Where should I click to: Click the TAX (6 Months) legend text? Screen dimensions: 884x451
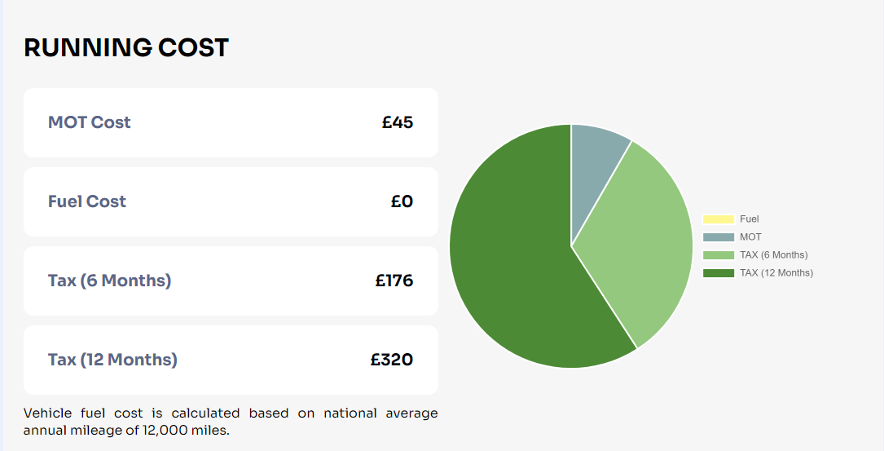click(773, 254)
